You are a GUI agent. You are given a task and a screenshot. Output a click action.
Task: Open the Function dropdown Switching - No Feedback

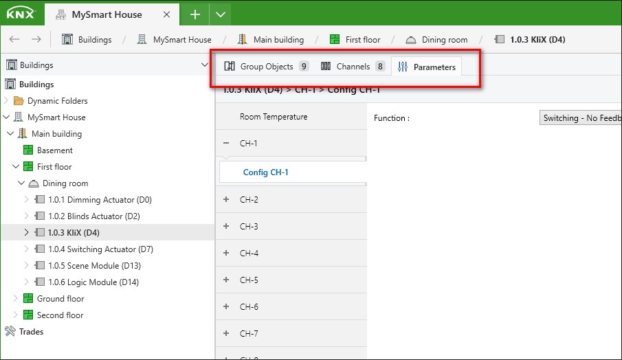[581, 117]
